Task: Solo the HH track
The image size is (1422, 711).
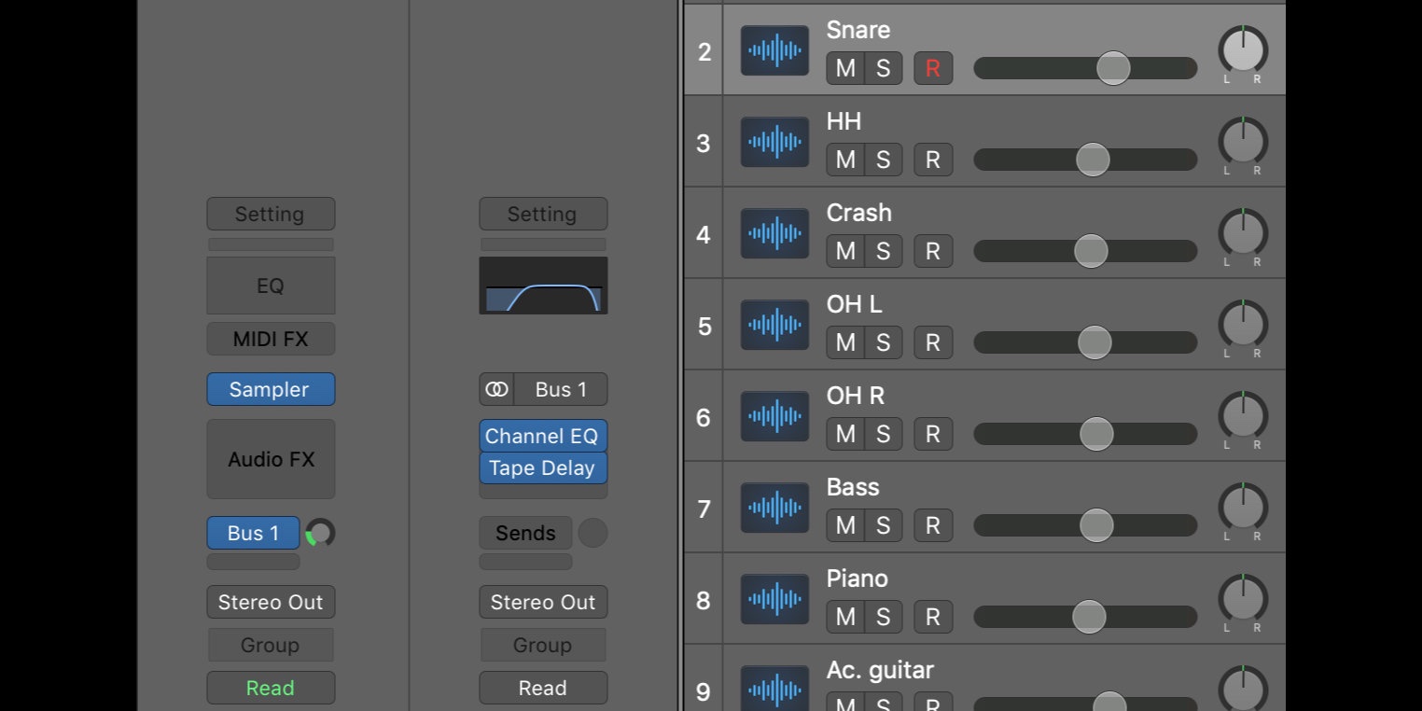Action: coord(883,160)
